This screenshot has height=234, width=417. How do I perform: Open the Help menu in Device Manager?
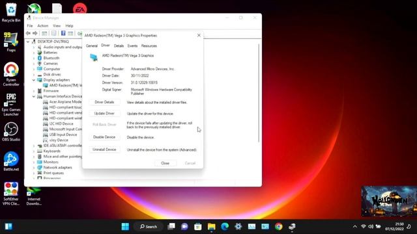point(69,26)
